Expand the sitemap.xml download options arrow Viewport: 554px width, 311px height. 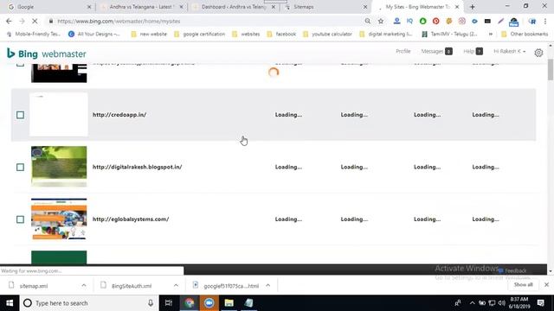tap(84, 286)
